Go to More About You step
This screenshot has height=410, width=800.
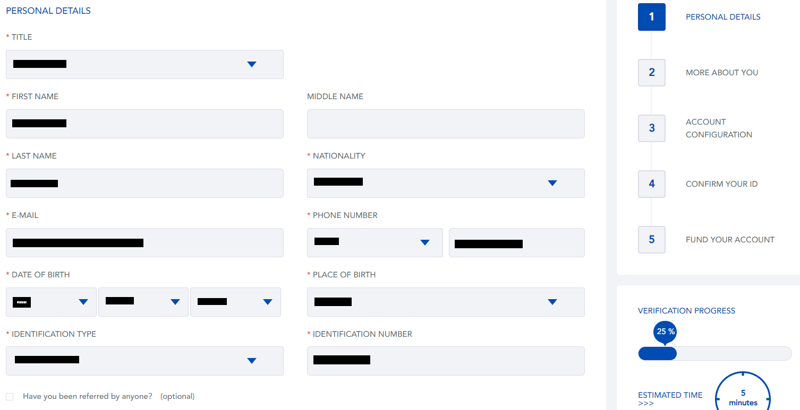722,73
